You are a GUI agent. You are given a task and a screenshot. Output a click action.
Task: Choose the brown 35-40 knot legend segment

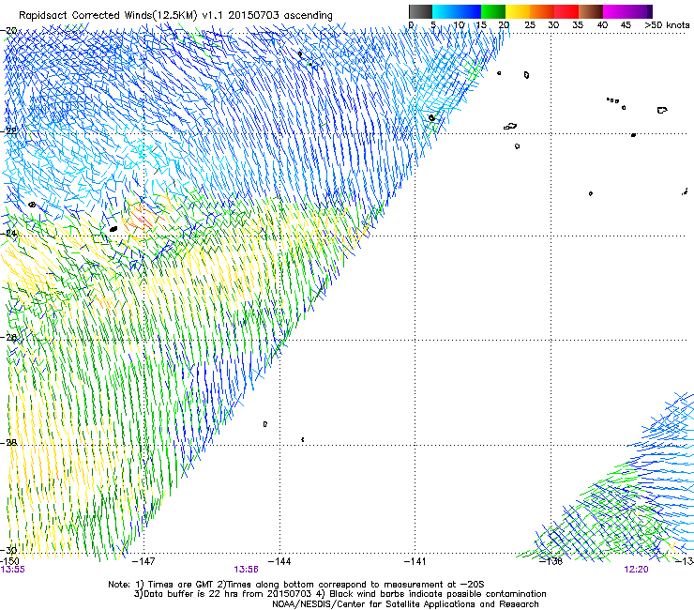591,11
